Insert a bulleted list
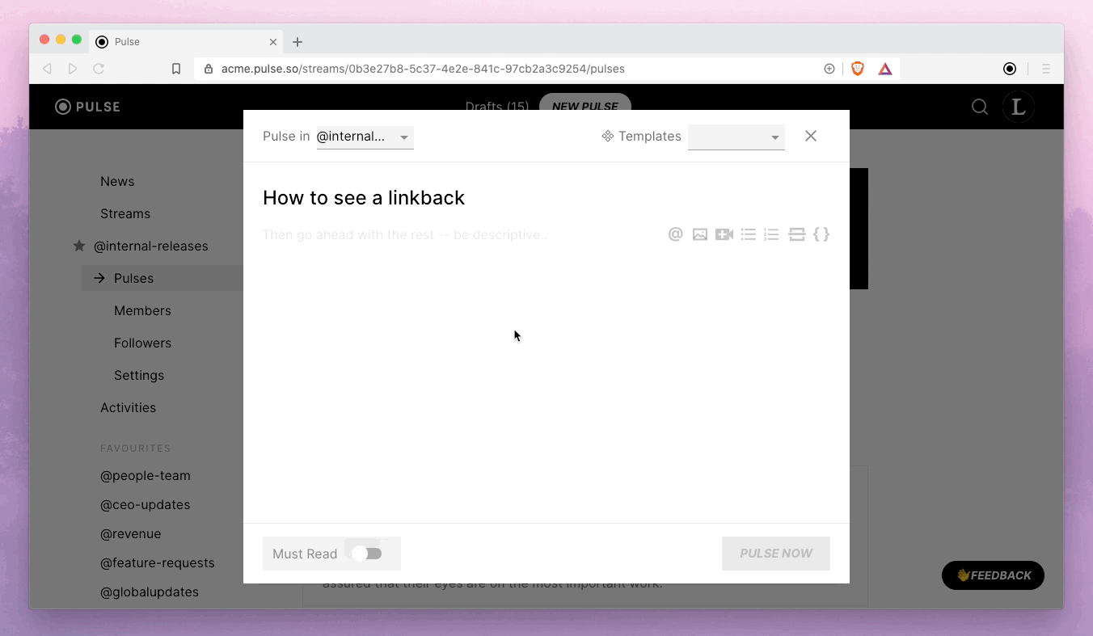Viewport: 1093px width, 636px height. tap(749, 234)
